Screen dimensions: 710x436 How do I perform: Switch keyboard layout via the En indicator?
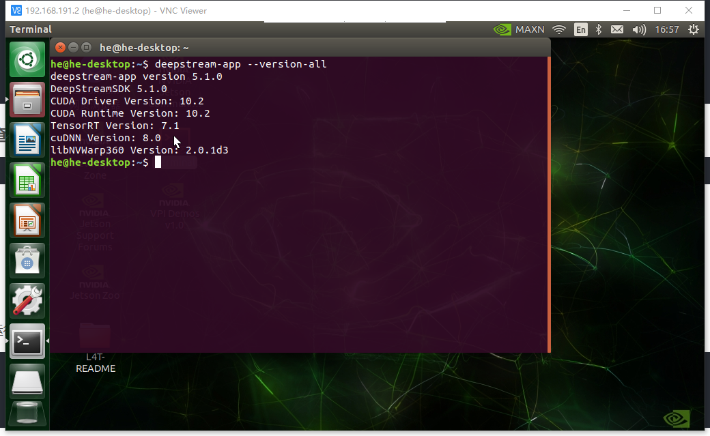[x=581, y=29]
